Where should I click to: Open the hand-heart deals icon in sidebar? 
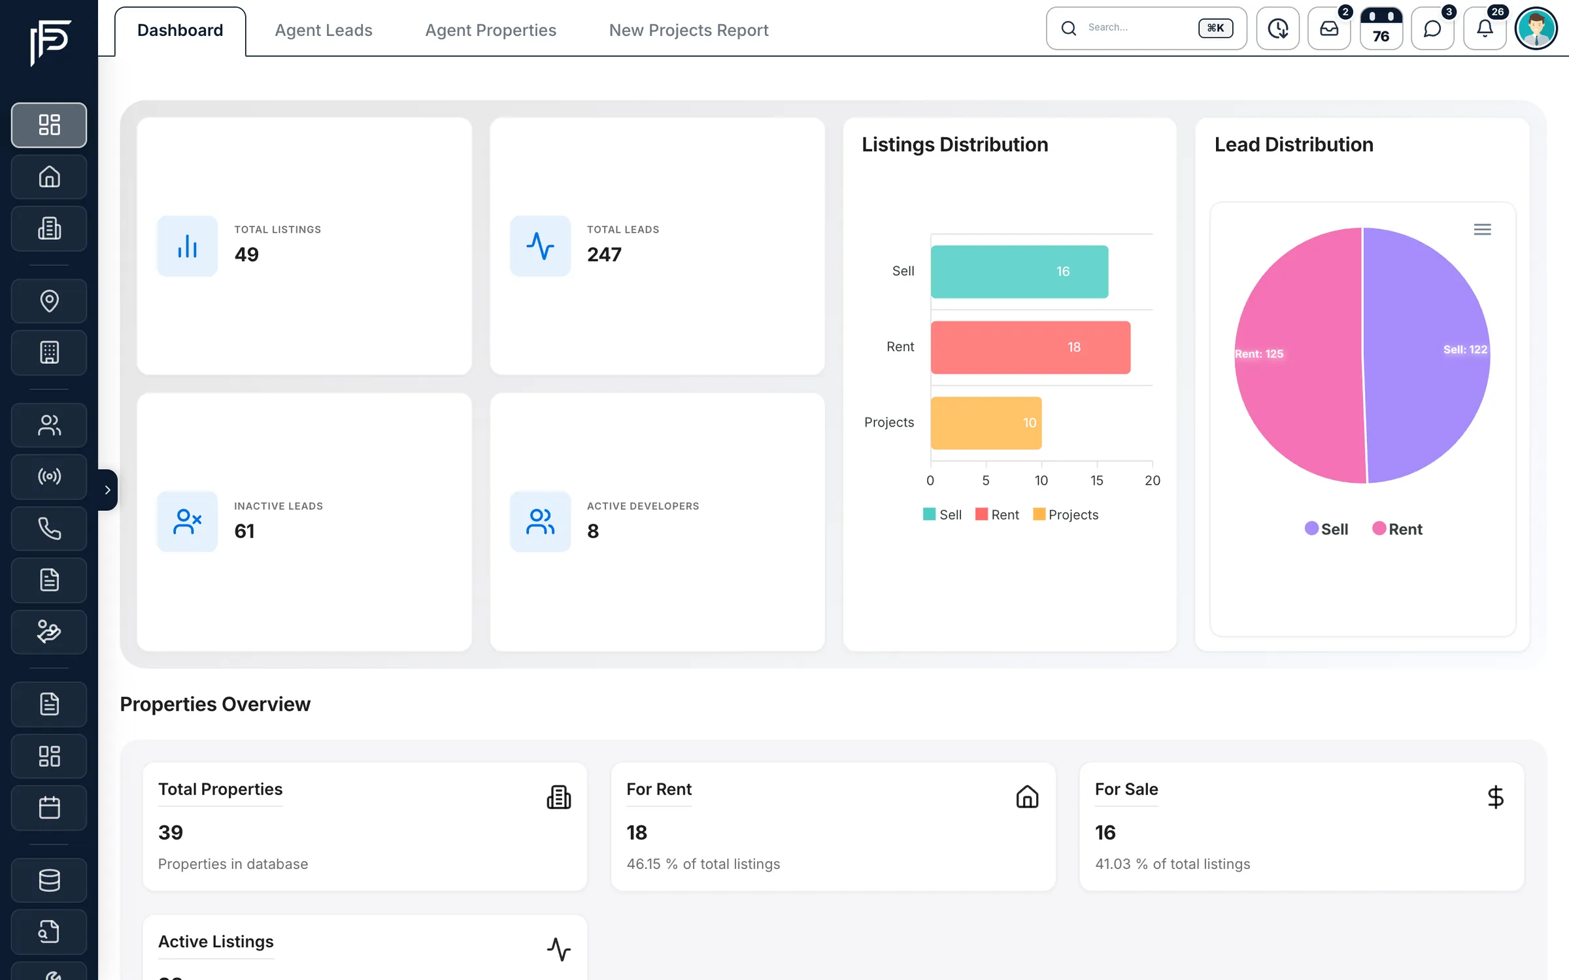pyautogui.click(x=49, y=631)
